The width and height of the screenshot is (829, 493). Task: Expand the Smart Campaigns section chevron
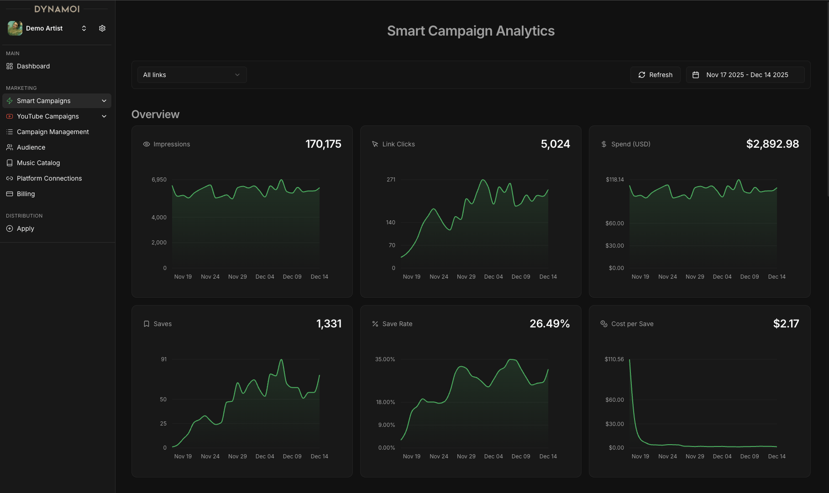pos(104,101)
